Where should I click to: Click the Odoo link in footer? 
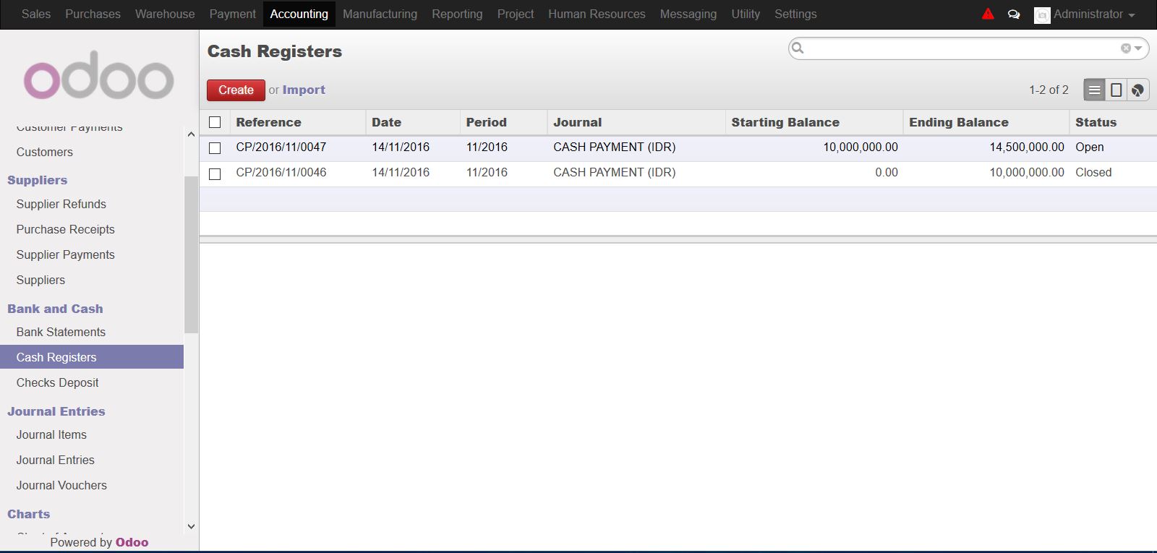(132, 542)
